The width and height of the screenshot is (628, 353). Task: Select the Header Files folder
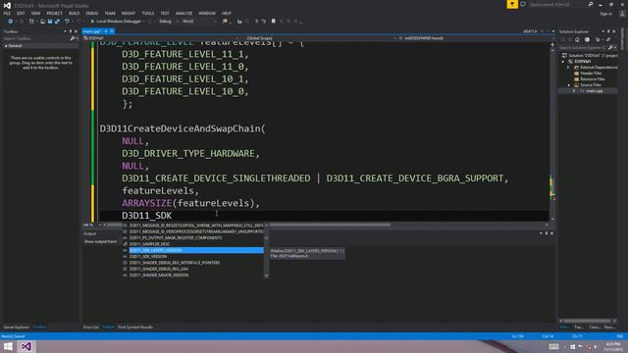click(591, 74)
